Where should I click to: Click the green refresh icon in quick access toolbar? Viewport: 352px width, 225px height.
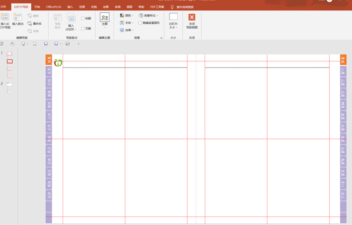click(x=67, y=44)
